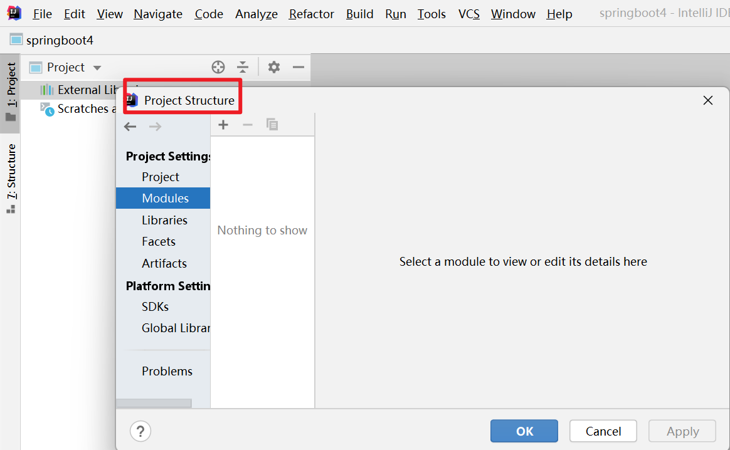
Task: Click the locate/select opened file icon
Action: 218,68
